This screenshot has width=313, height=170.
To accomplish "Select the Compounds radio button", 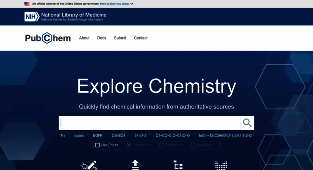I will pos(129,145).
